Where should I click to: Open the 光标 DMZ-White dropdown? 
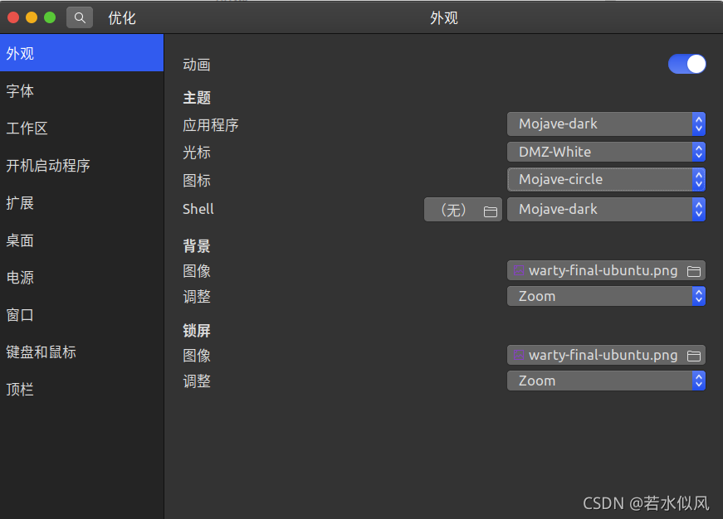[606, 153]
